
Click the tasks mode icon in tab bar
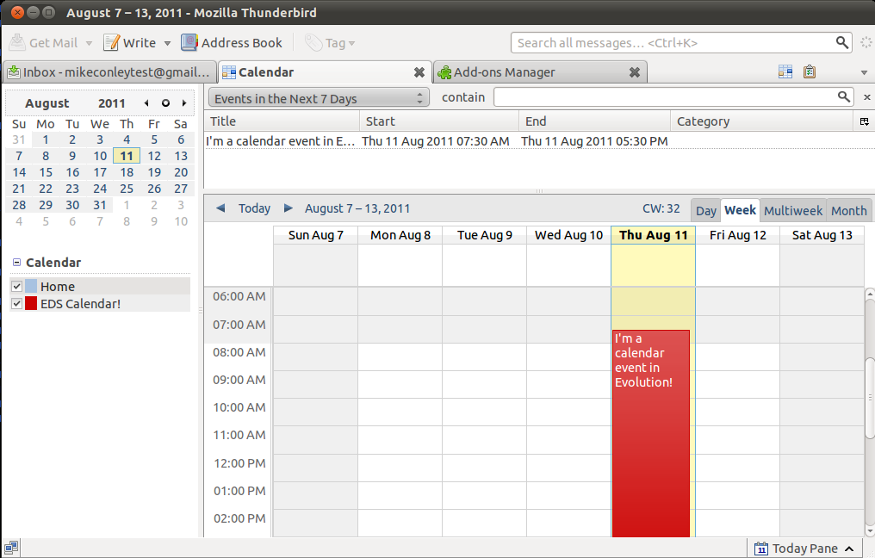pyautogui.click(x=810, y=71)
